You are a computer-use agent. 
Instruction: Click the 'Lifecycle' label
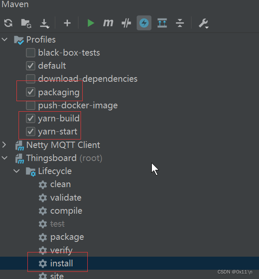55,172
